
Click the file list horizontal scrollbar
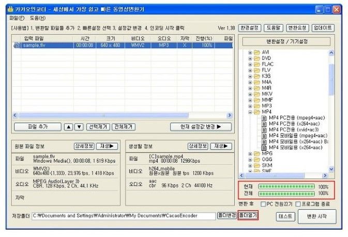[122, 115]
